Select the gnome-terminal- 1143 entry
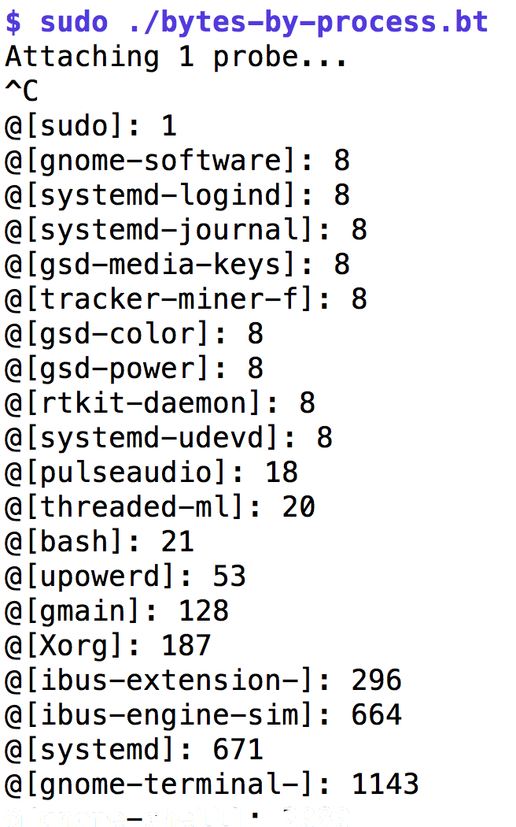The image size is (516, 827). (212, 784)
